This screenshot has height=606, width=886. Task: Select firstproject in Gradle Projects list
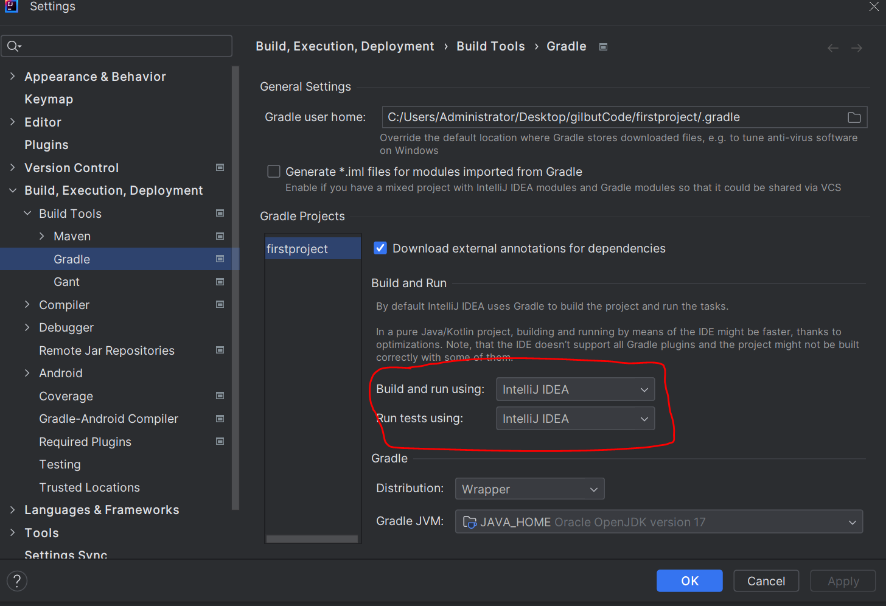(313, 248)
